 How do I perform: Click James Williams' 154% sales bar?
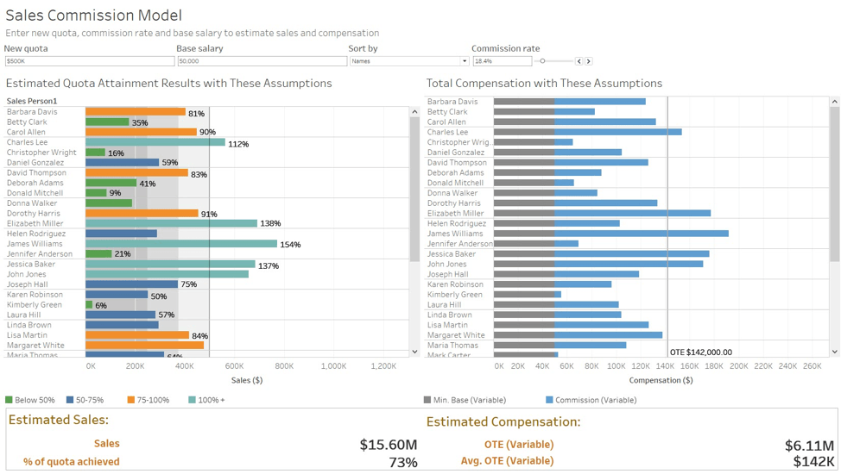click(181, 244)
